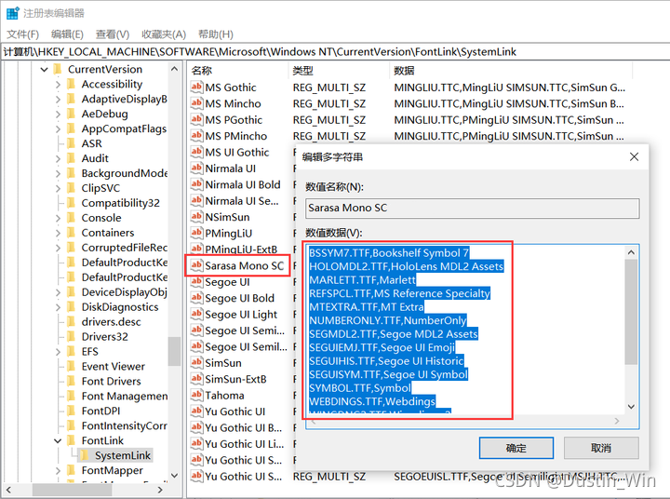Viewport: 670px width, 499px height.
Task: Select the drivers.desc key
Action: click(x=111, y=322)
